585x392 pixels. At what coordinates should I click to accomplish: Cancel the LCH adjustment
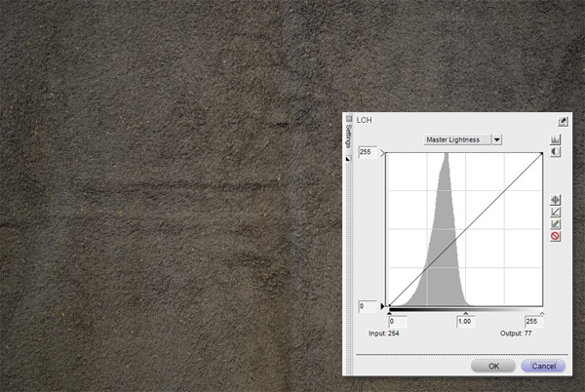tap(543, 366)
